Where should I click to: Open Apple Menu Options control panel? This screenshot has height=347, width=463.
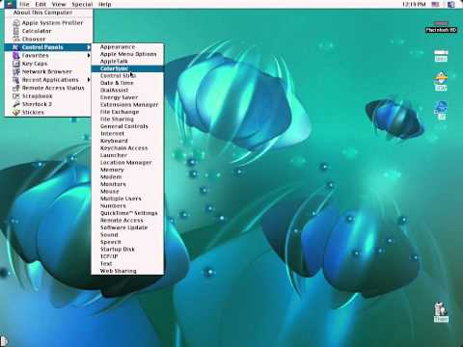point(127,54)
